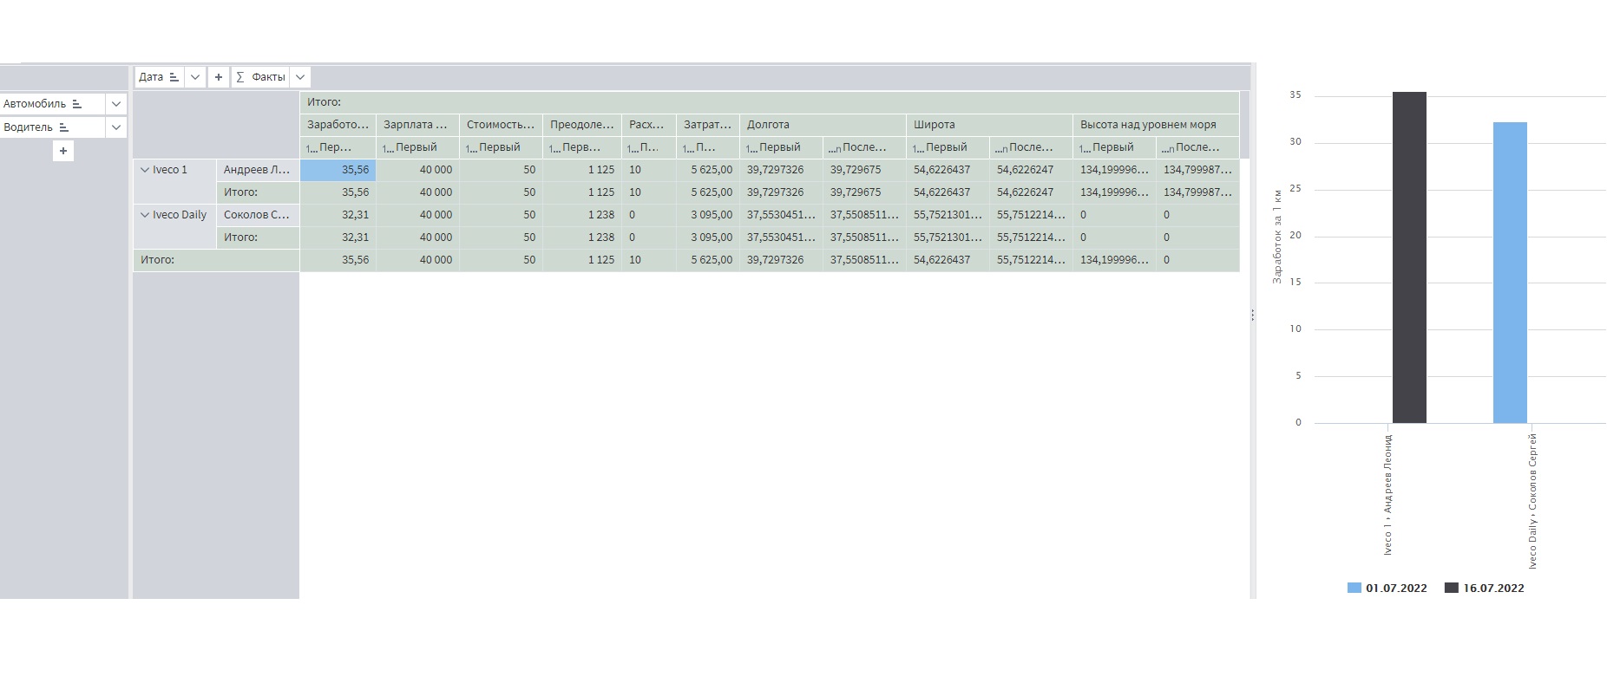Image resolution: width=1607 pixels, height=696 pixels.
Task: Click the 'Зарплата …' column header
Action: pos(417,125)
